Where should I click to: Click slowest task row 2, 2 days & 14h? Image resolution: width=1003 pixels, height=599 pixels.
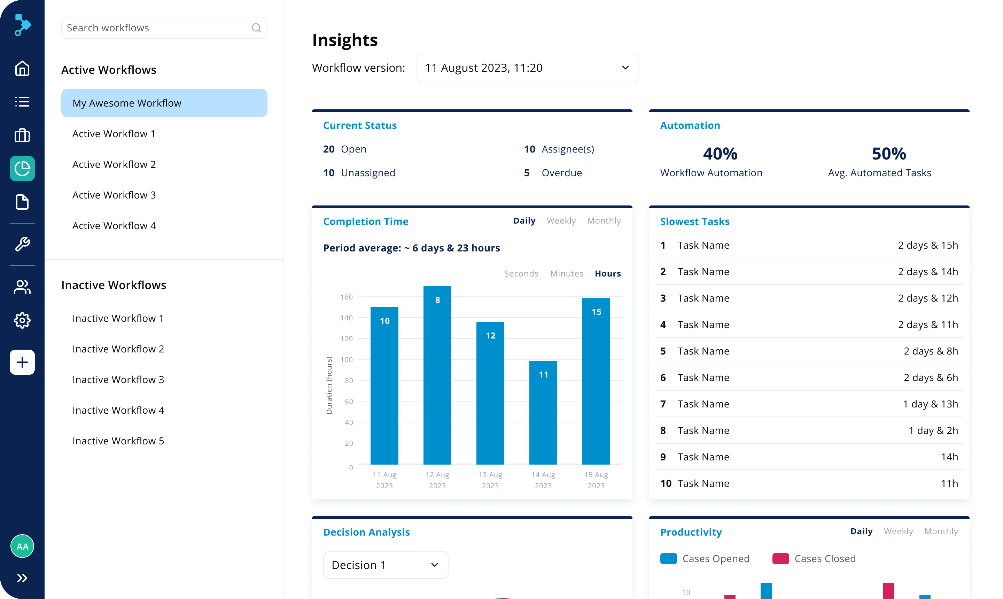pos(809,272)
